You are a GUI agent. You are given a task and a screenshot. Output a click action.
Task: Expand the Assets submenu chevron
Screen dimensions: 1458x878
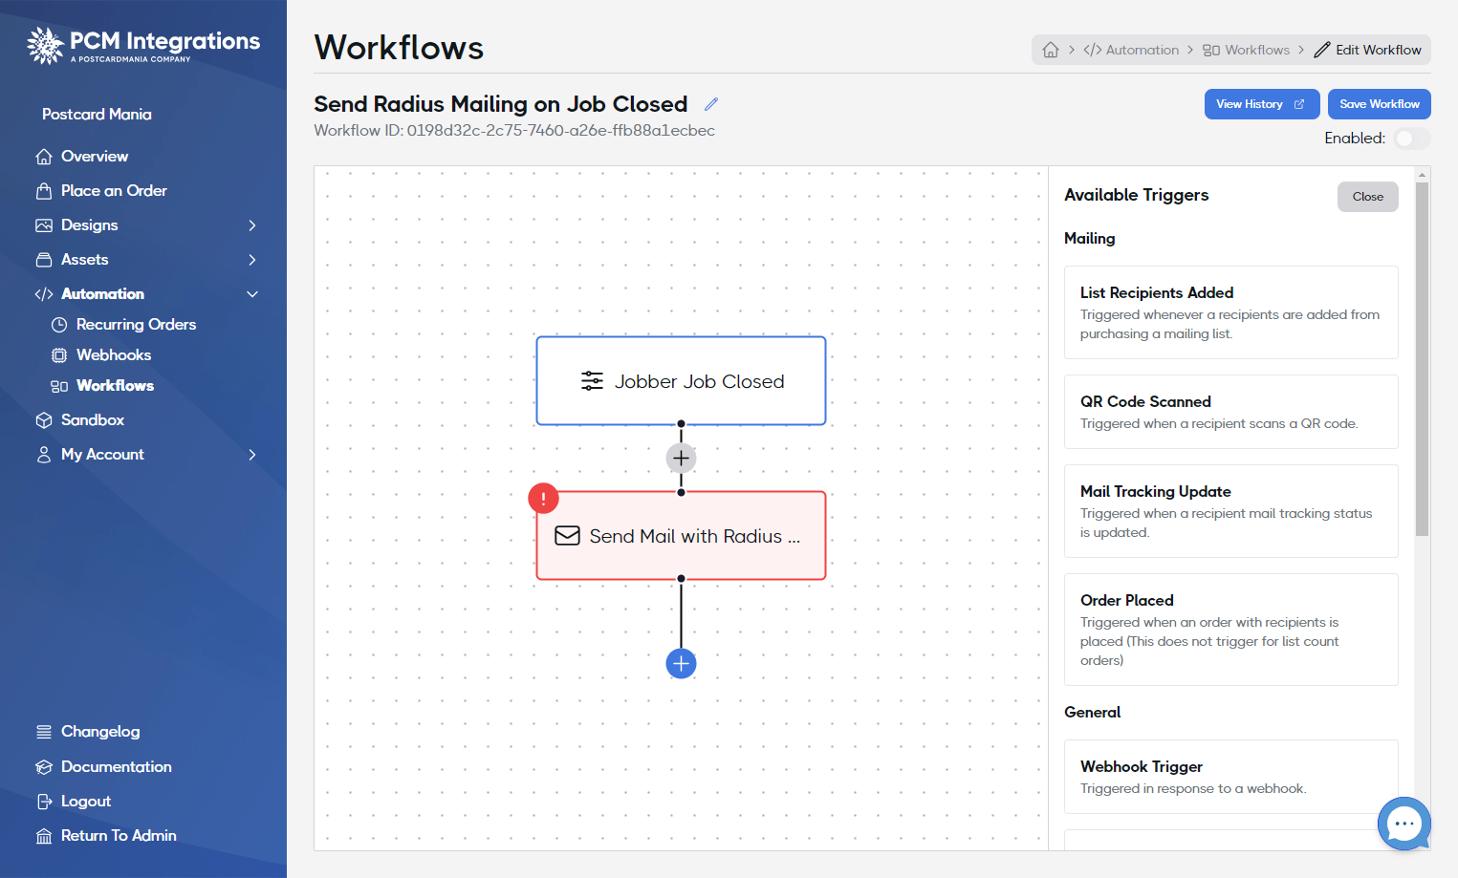(252, 260)
